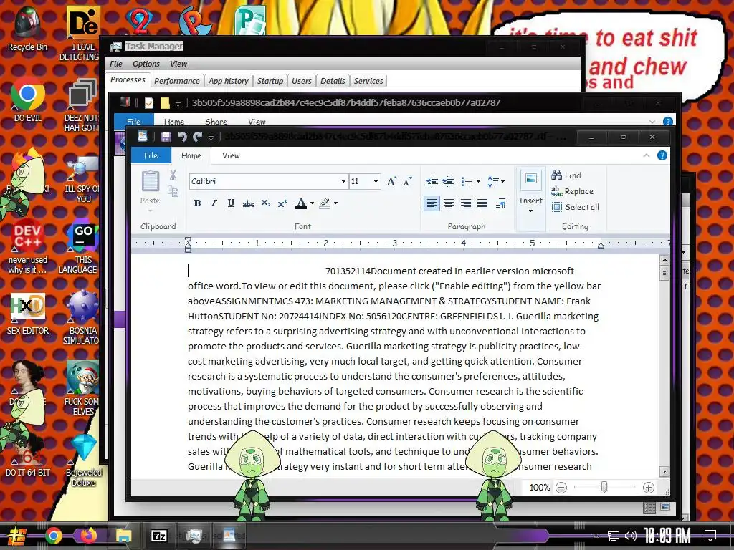Zoom out with the minus button
Screen dimensions: 734x550
coord(561,488)
